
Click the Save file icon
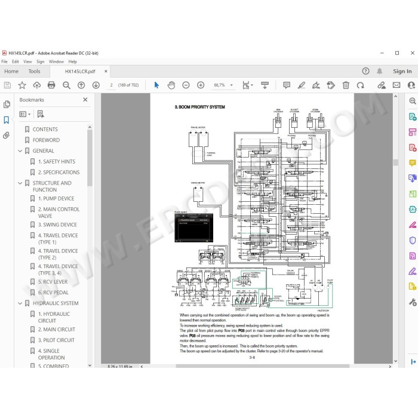[7, 85]
